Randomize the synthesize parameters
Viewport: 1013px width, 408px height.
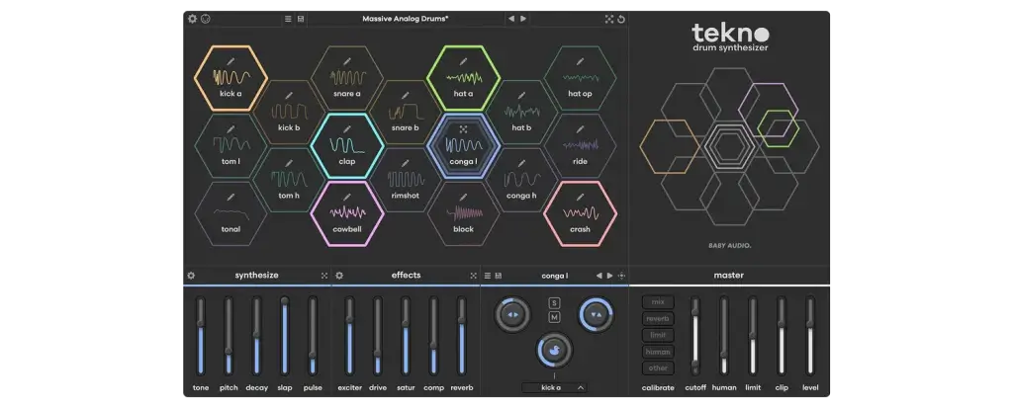tap(324, 275)
